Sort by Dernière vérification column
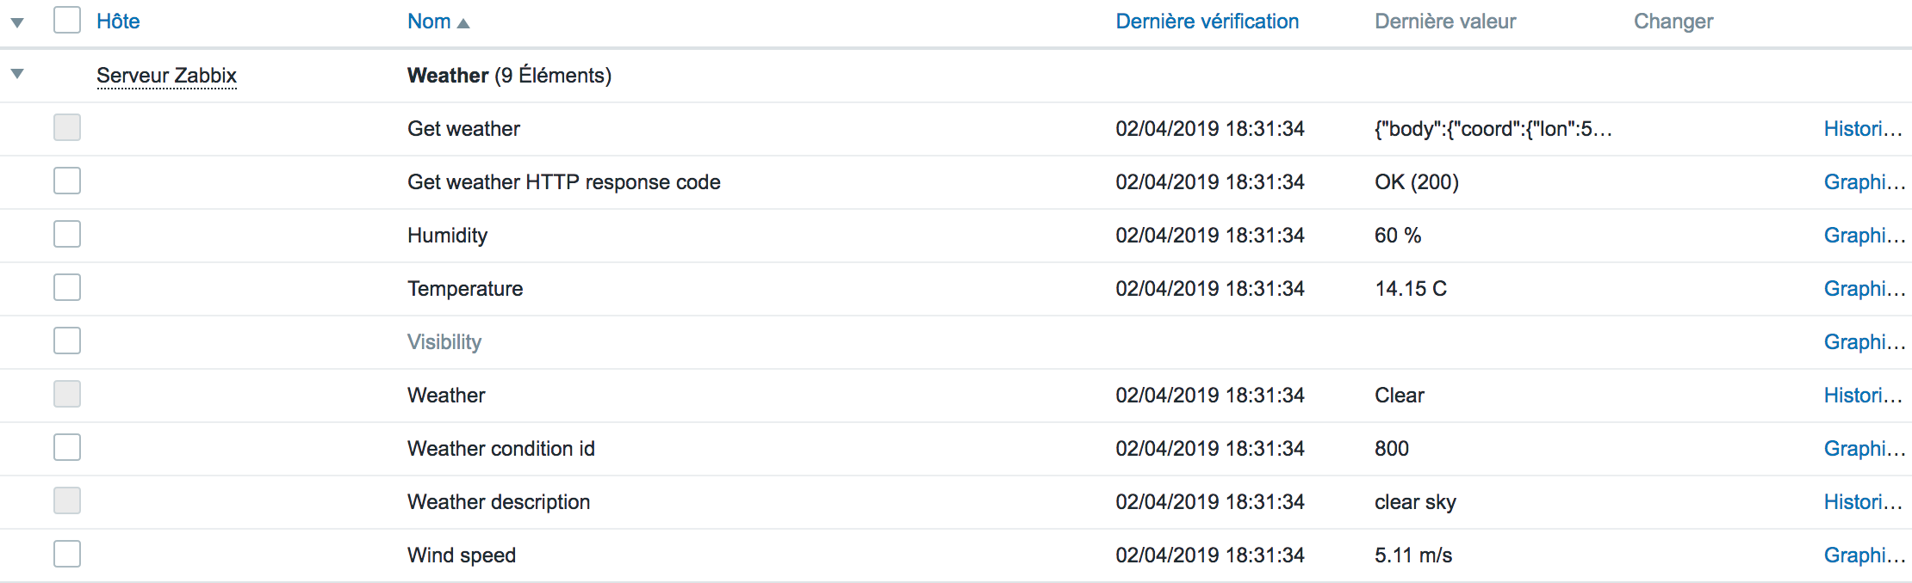Viewport: 1912px width, 583px height. click(1207, 21)
